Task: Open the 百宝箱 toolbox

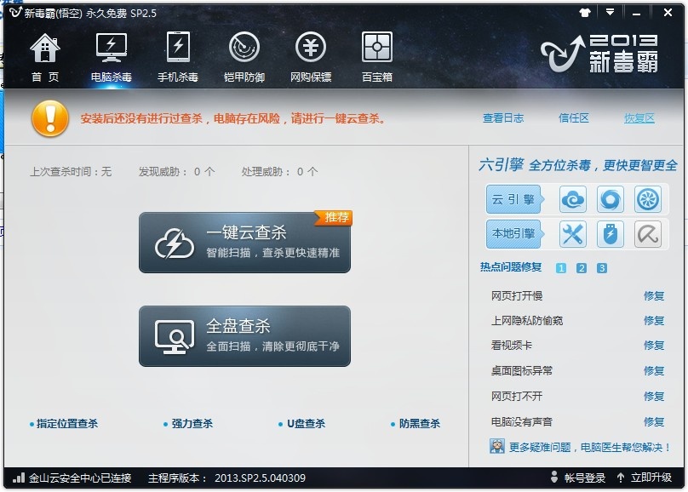Action: point(376,54)
